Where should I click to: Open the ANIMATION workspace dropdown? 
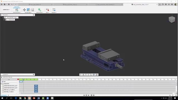pyautogui.click(x=6, y=10)
